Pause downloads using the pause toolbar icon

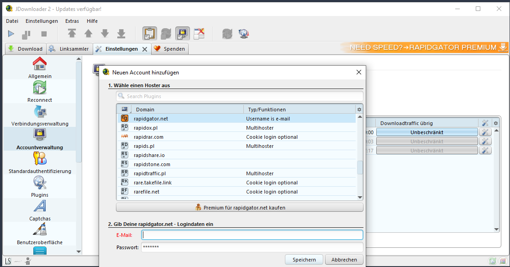coord(26,34)
